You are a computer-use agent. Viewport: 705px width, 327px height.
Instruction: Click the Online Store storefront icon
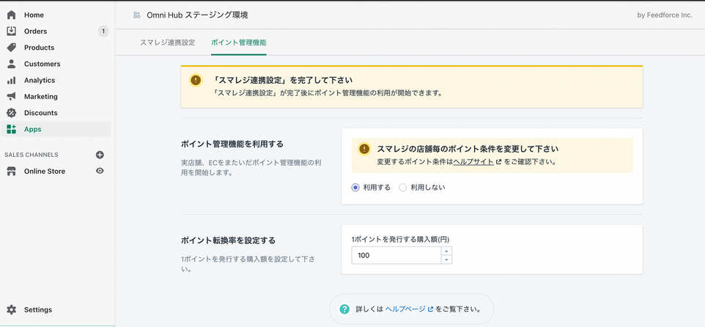(11, 171)
